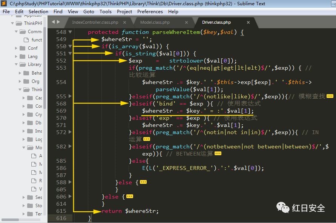Click the Lang folder icon
Screen dimensions: 336x223
(x=23, y=57)
